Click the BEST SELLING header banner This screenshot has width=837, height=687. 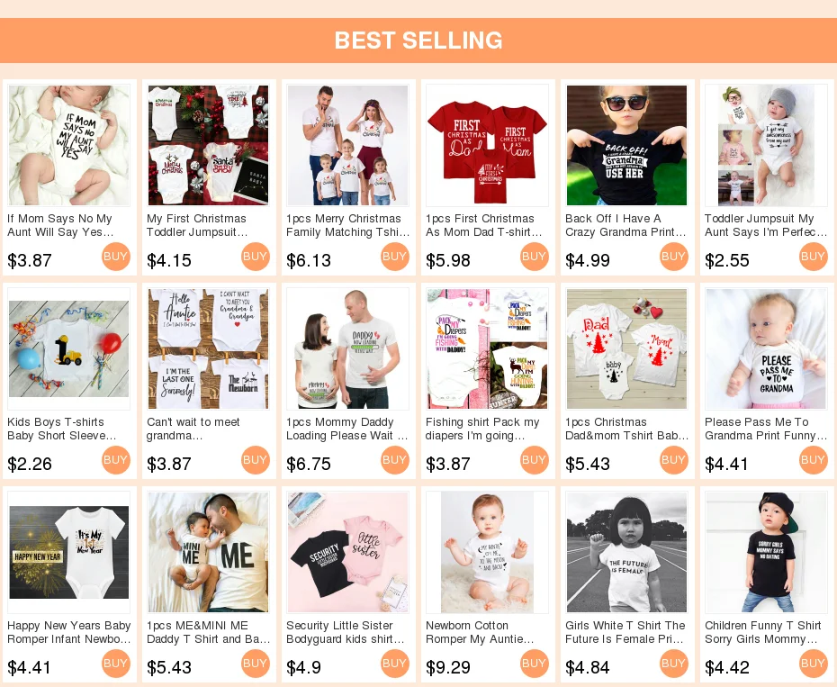pos(418,41)
